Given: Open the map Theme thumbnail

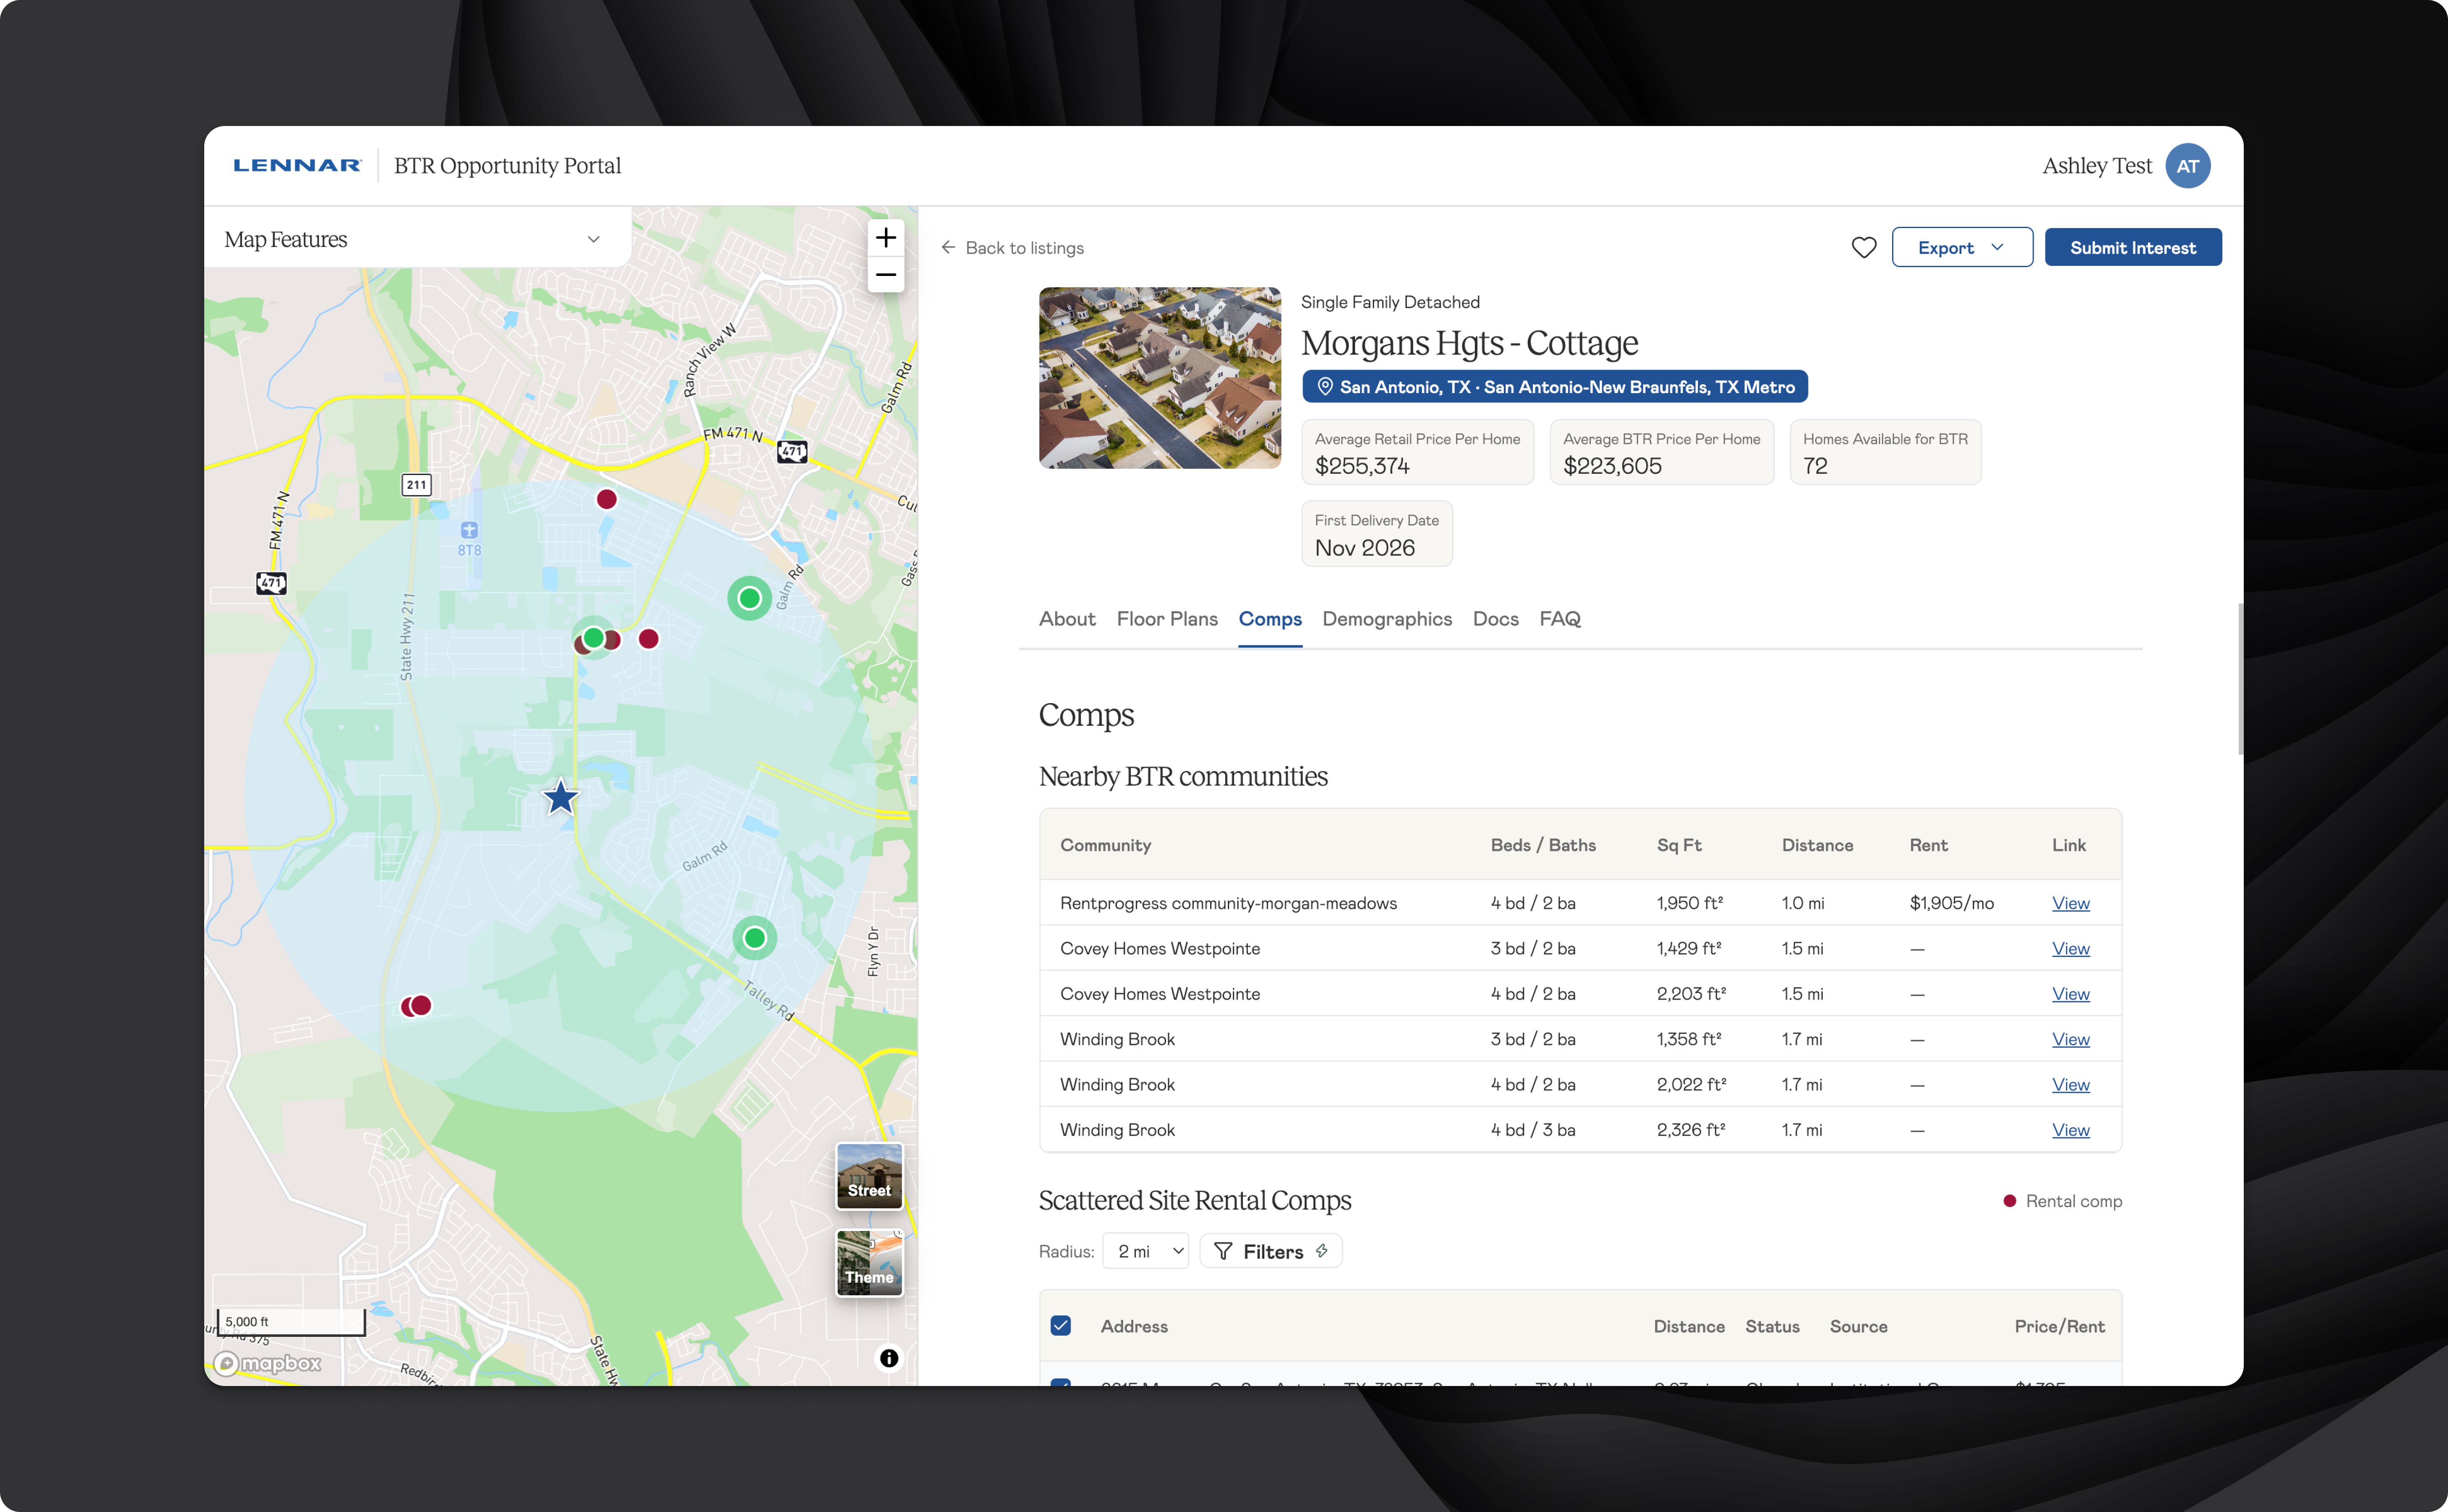Looking at the screenshot, I should point(869,1263).
